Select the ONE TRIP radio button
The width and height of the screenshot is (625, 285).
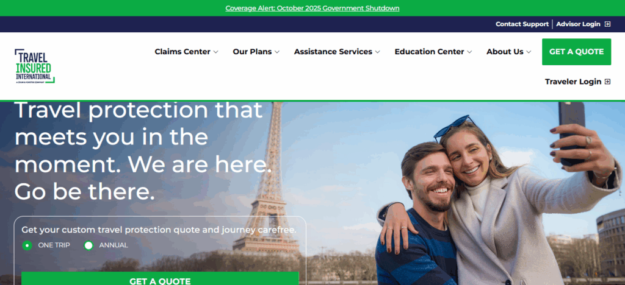point(27,245)
